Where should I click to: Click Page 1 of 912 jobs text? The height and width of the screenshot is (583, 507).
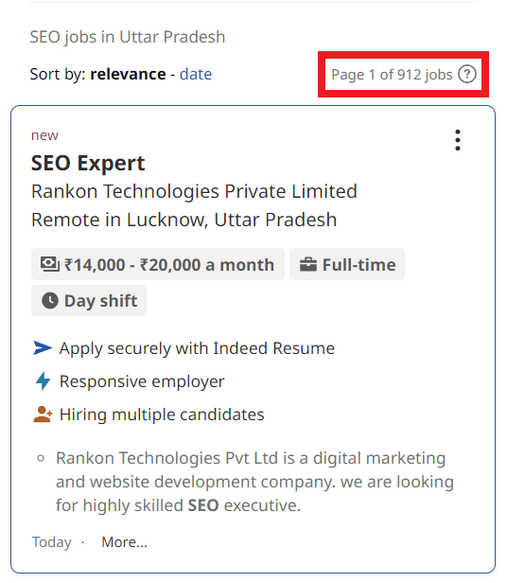point(392,75)
